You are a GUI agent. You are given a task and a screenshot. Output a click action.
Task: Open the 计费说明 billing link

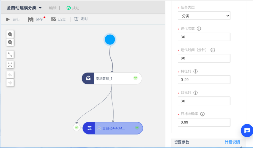pos(232,142)
